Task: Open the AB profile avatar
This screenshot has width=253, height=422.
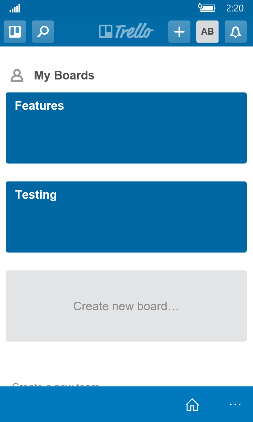Action: 207,32
